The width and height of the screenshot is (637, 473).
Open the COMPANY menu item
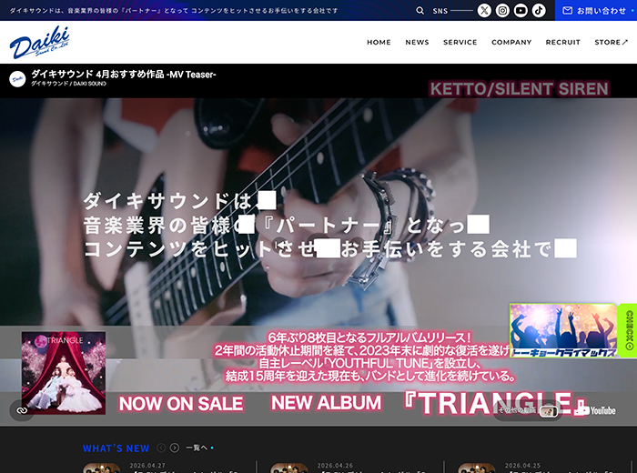[511, 43]
